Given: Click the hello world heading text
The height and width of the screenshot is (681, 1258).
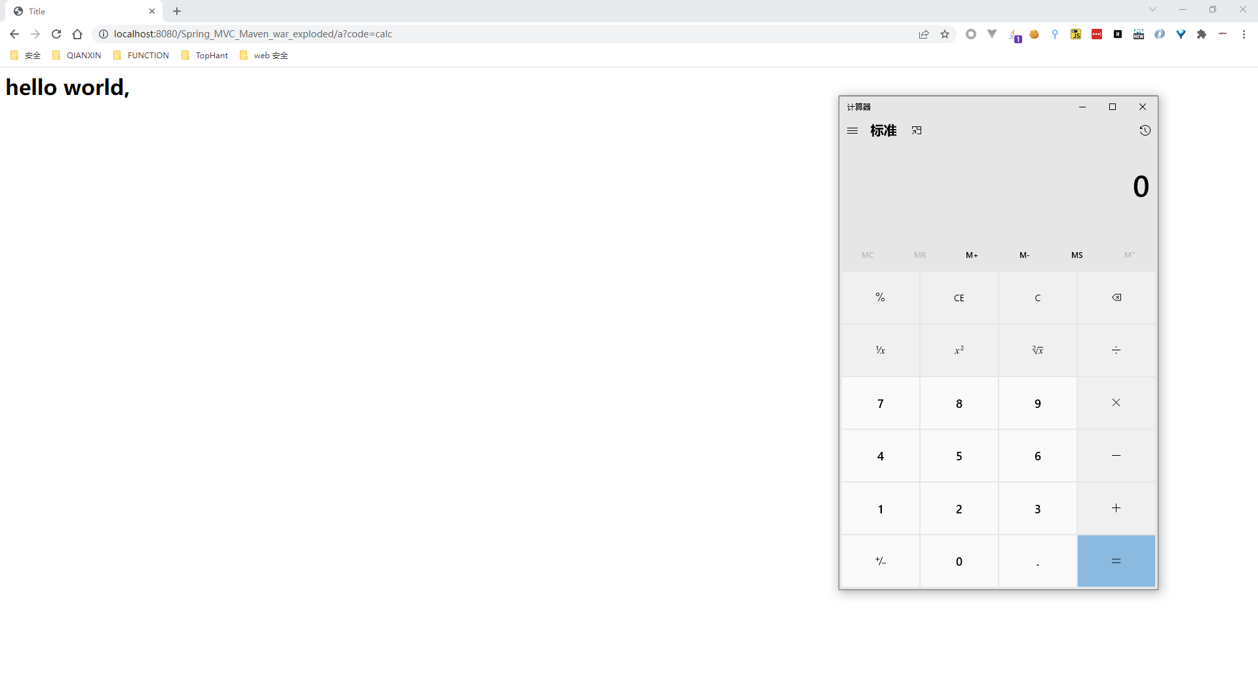Looking at the screenshot, I should (67, 87).
